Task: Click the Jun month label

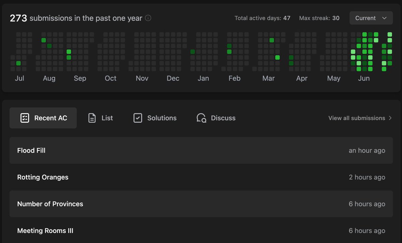Action: pos(364,78)
